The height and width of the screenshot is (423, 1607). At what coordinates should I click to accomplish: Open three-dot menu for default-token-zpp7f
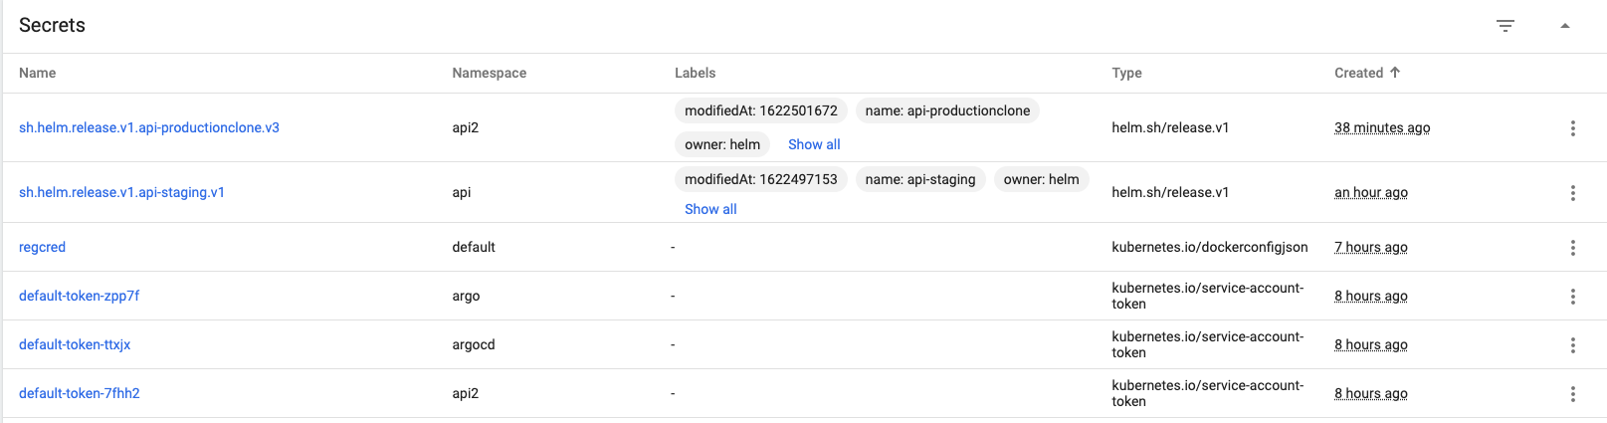1573,297
